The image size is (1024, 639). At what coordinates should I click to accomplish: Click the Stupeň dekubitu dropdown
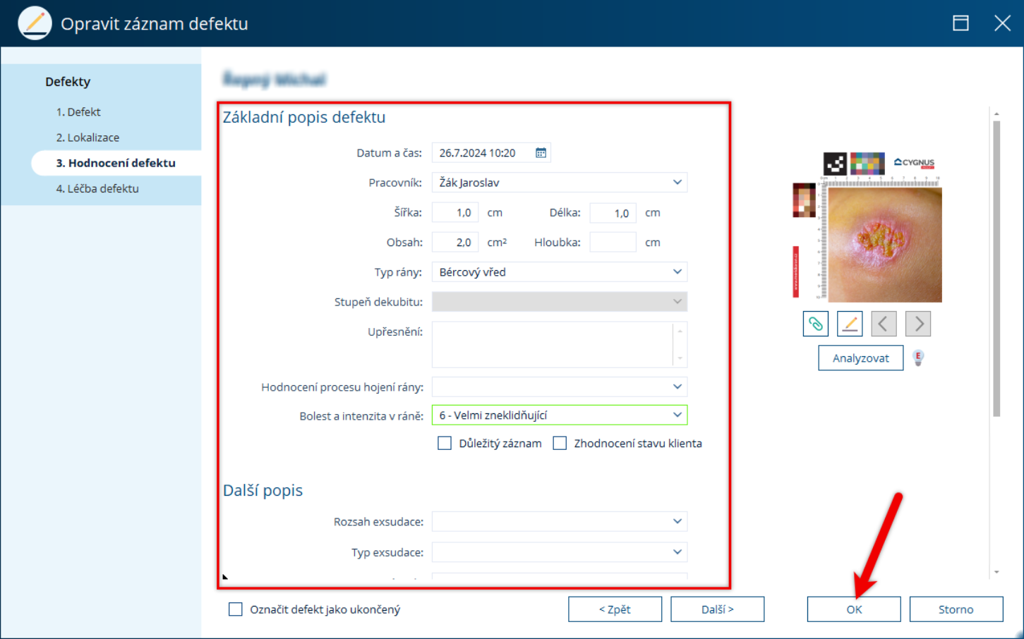[560, 302]
